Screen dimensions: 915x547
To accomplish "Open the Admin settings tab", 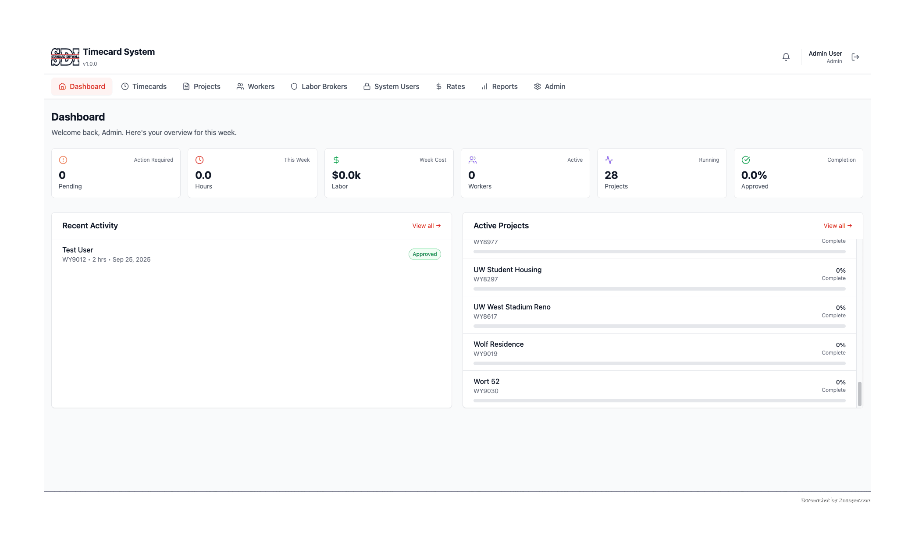I will point(550,86).
